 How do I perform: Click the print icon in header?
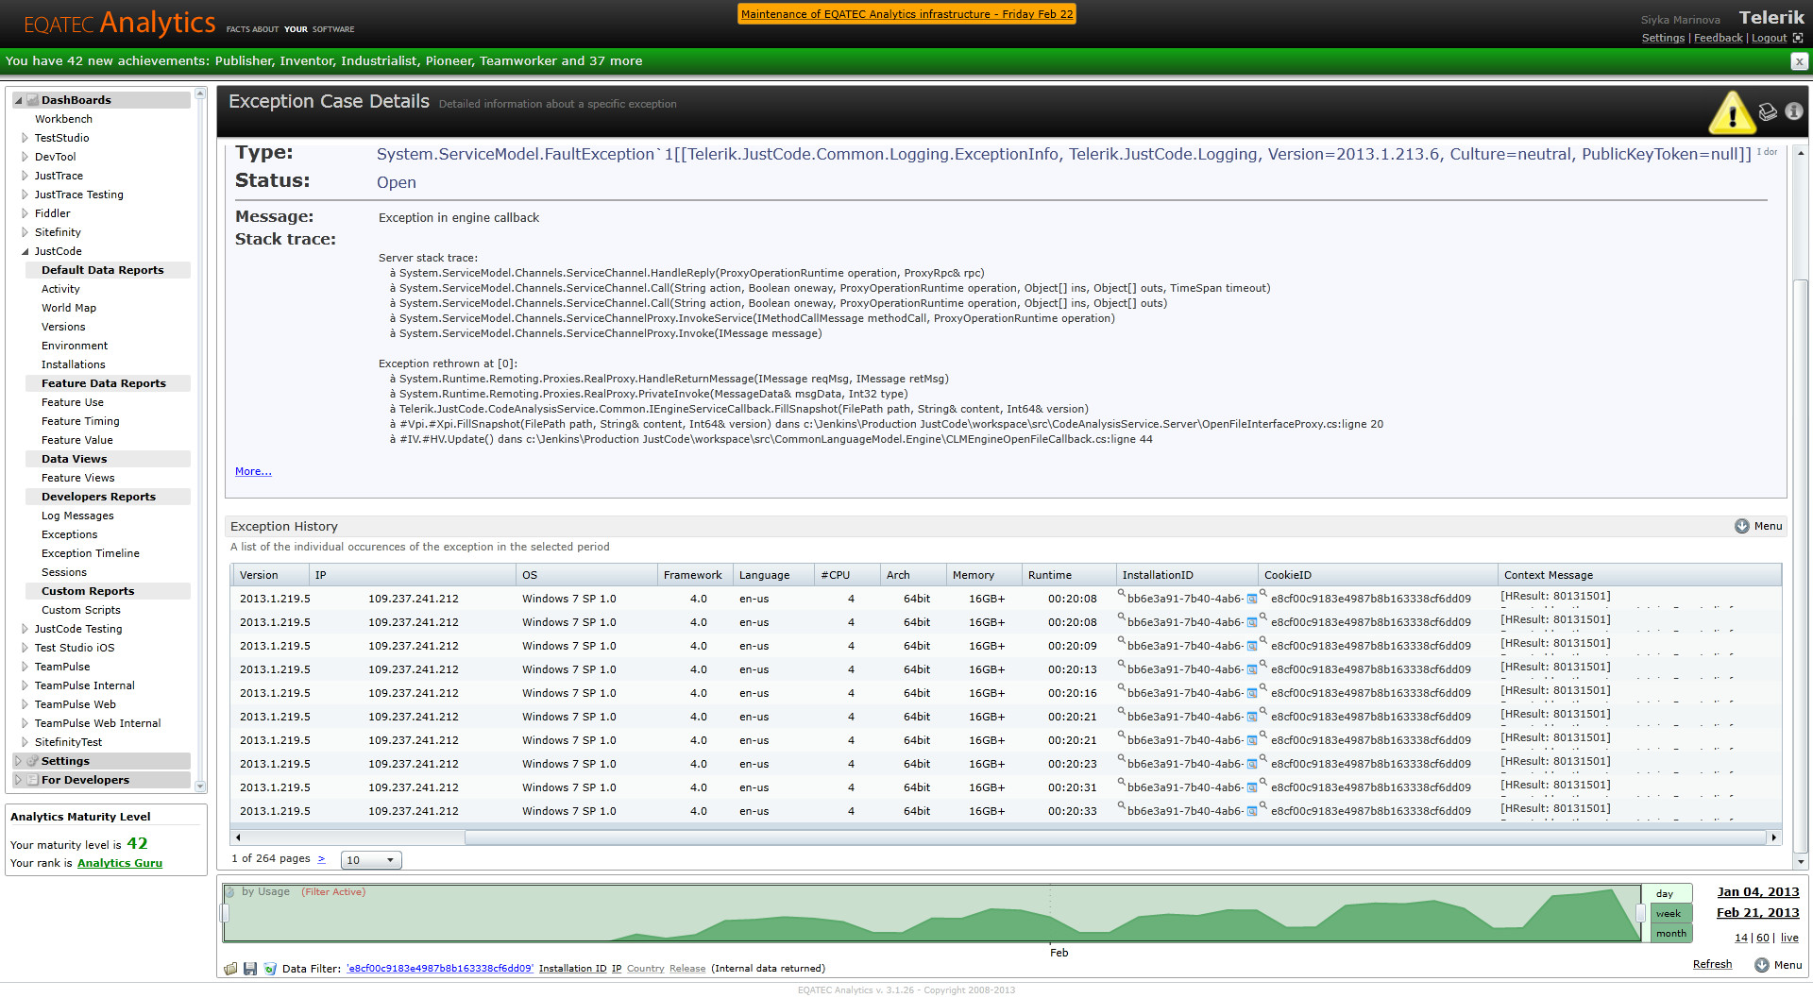pyautogui.click(x=1768, y=112)
